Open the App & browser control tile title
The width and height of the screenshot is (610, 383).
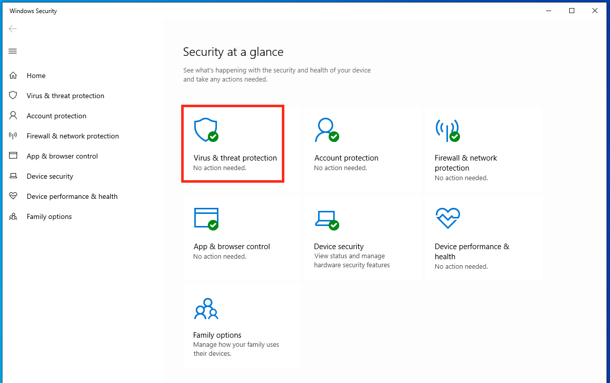pyautogui.click(x=232, y=247)
